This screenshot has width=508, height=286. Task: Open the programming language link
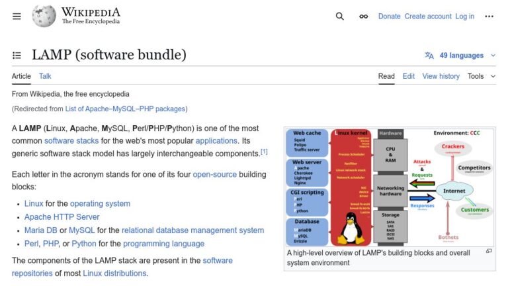click(163, 244)
